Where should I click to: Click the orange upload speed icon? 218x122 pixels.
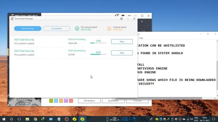pos(109,28)
